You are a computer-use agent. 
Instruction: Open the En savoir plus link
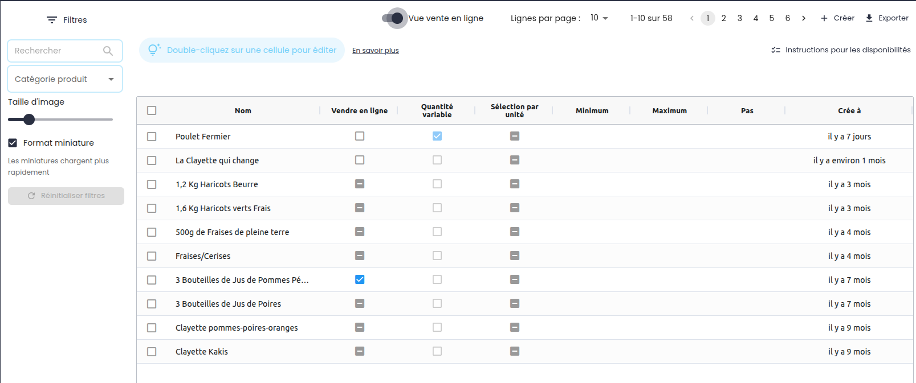(376, 51)
